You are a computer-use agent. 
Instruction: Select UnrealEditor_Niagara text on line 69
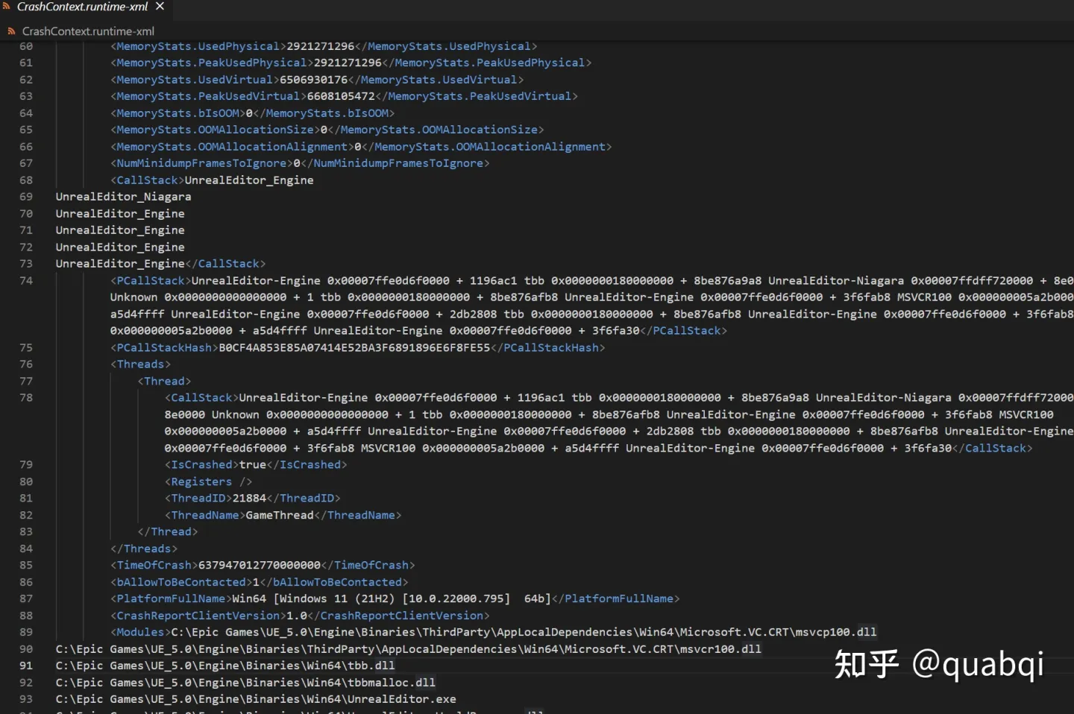pyautogui.click(x=123, y=196)
